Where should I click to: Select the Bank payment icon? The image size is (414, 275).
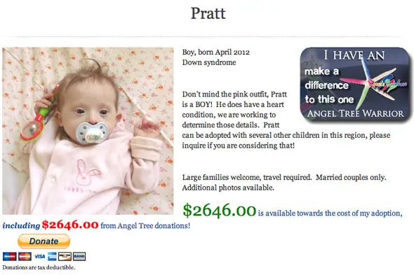coord(79,256)
